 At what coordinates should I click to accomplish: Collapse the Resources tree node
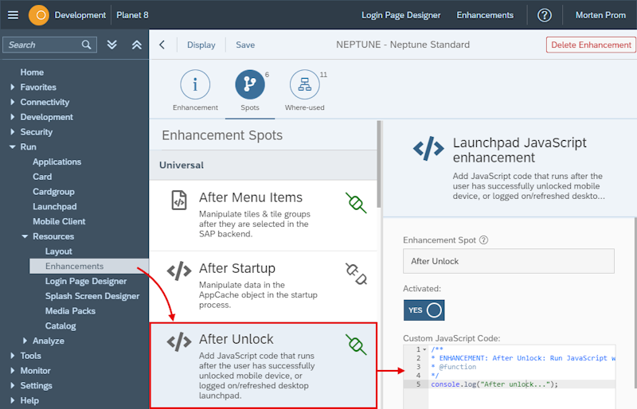[x=25, y=236]
